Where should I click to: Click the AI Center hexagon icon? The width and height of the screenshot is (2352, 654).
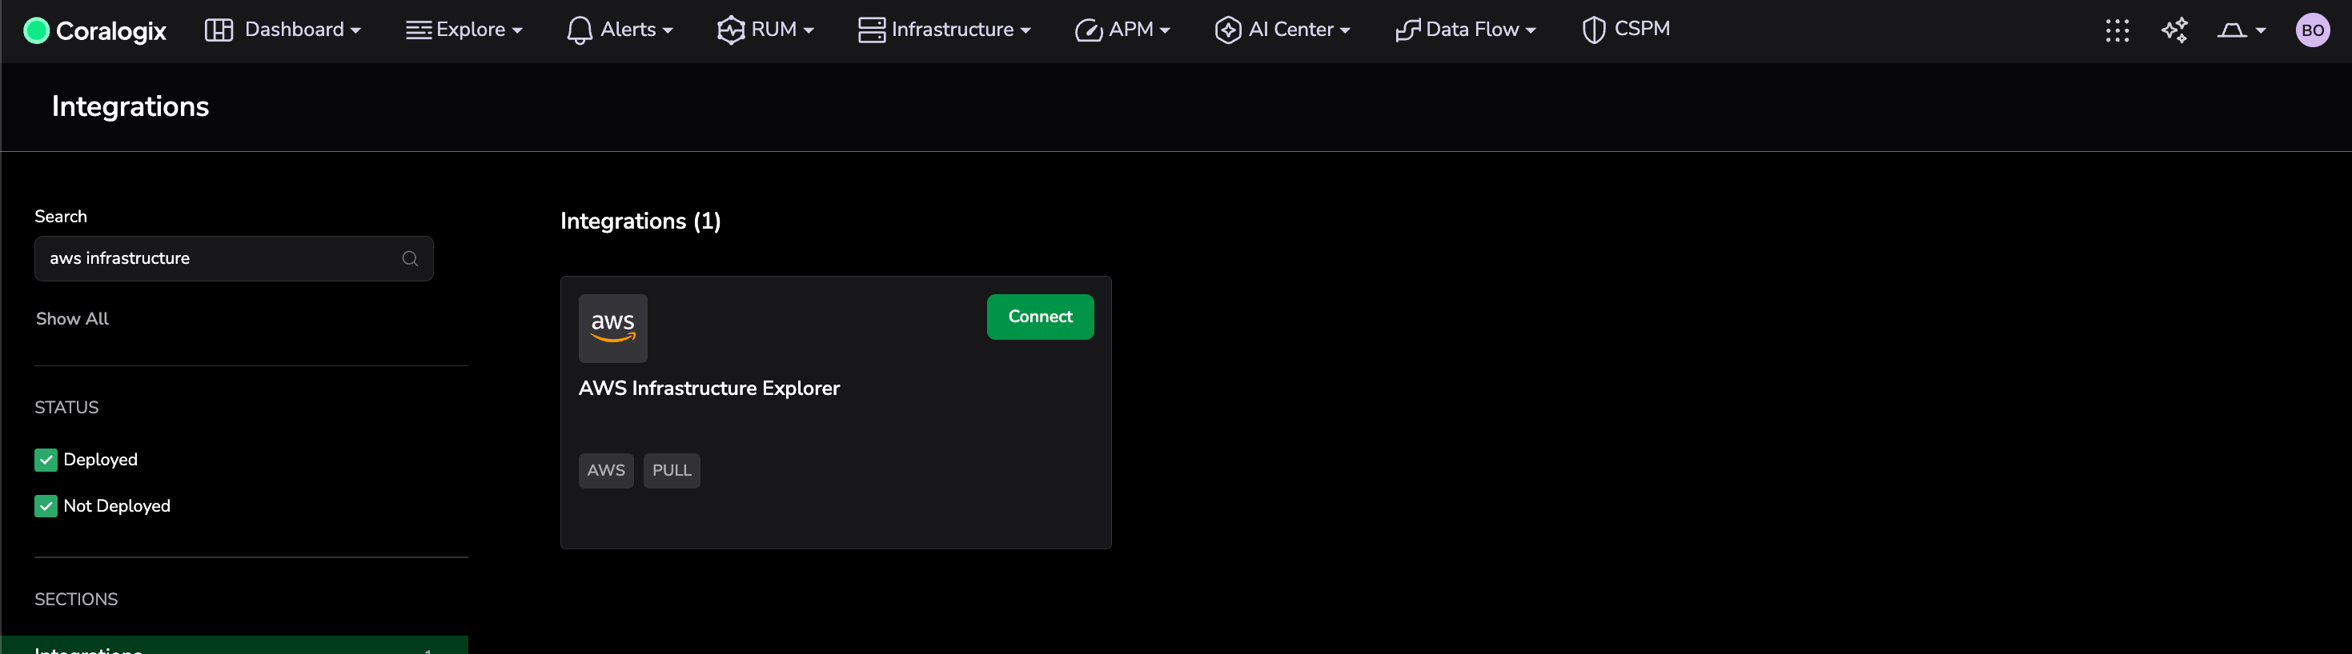1228,30
